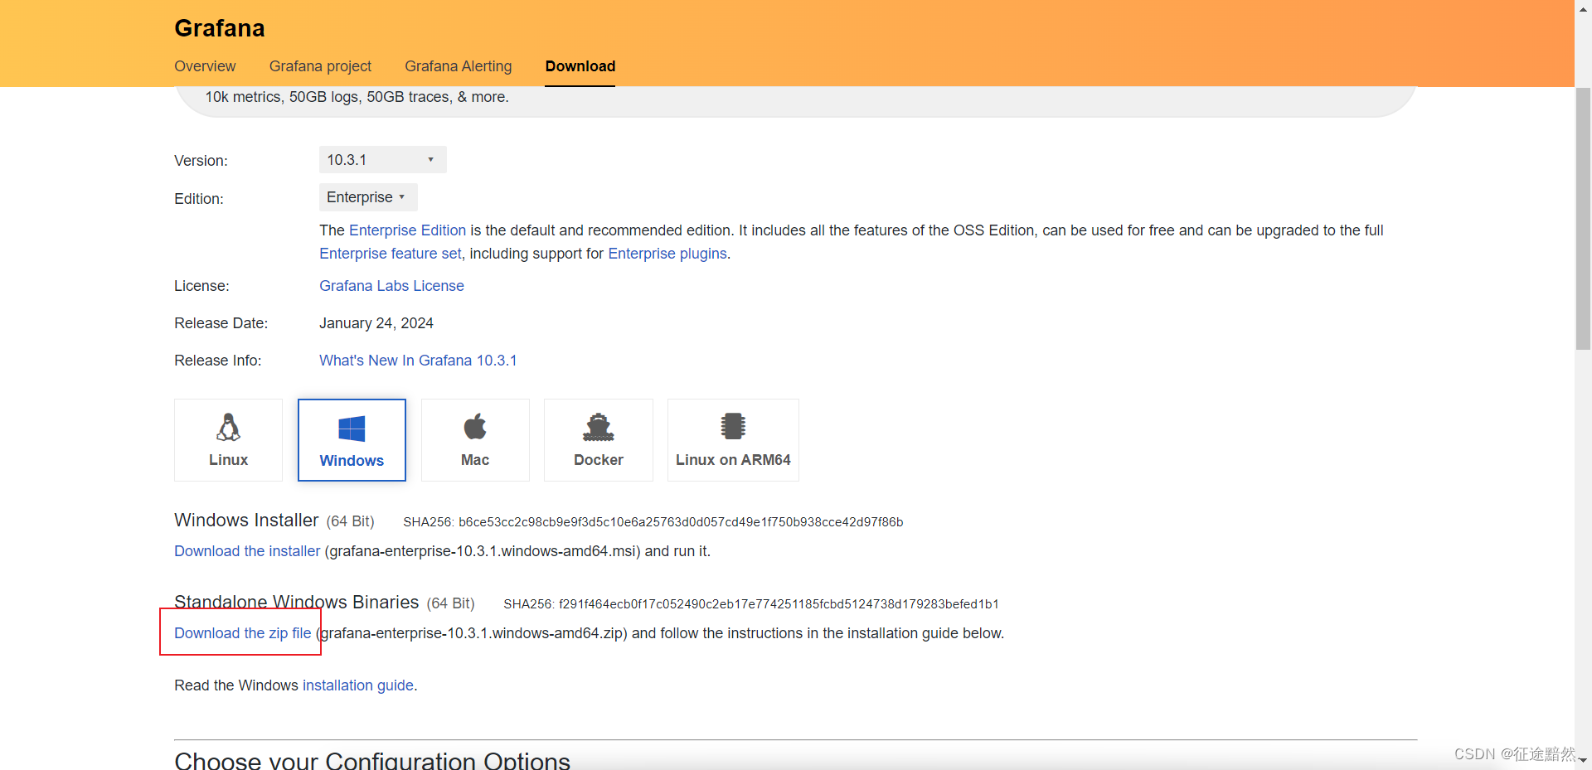Open the Enterprise plugins link
This screenshot has width=1592, height=770.
pos(667,254)
